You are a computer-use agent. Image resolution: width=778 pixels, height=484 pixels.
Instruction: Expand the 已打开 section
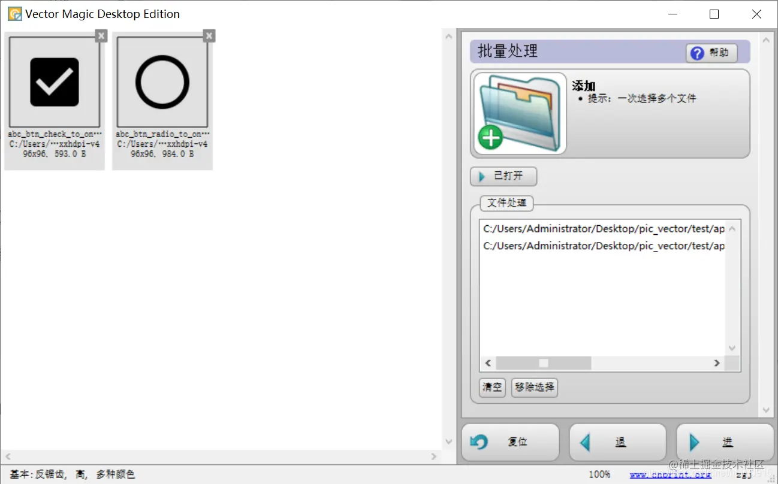point(503,176)
